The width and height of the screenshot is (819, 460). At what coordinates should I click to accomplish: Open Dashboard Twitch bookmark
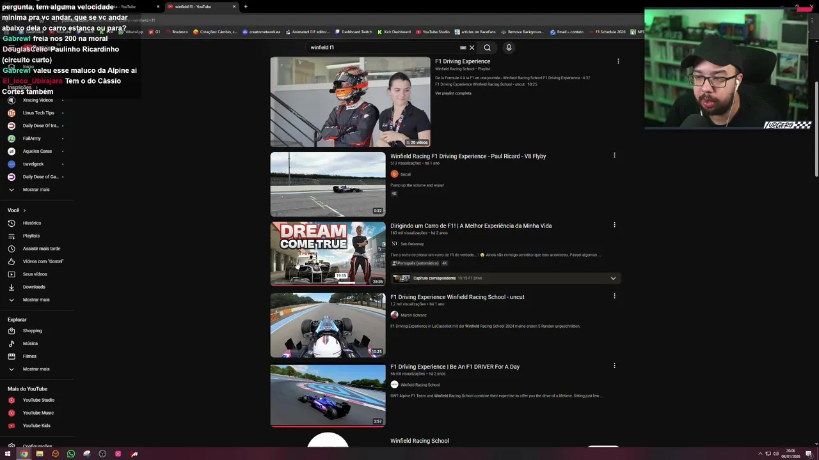point(353,32)
